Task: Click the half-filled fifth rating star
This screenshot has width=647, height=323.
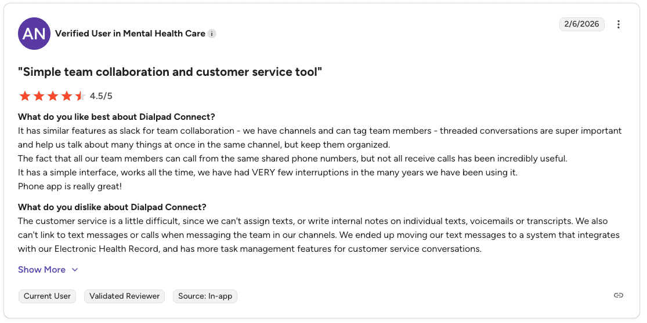Action: pos(81,96)
